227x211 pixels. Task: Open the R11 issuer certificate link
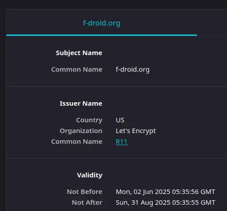[122, 142]
